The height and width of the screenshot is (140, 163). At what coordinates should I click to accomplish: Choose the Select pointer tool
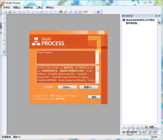pos(4,18)
